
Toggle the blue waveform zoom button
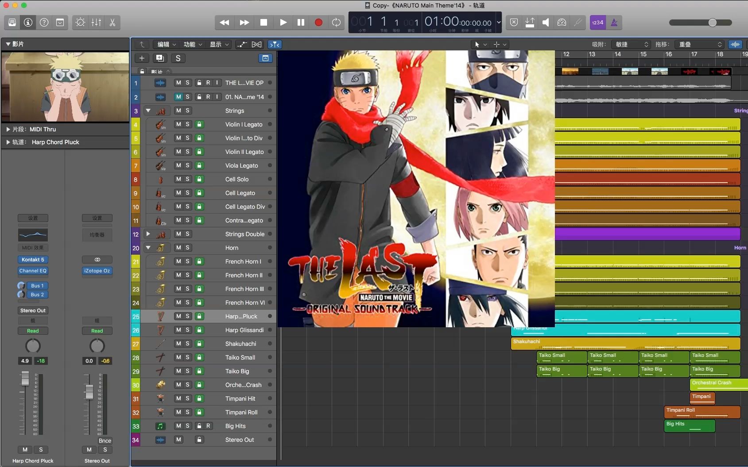pyautogui.click(x=735, y=44)
